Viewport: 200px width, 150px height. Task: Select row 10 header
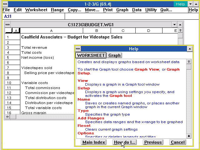tap(12, 83)
